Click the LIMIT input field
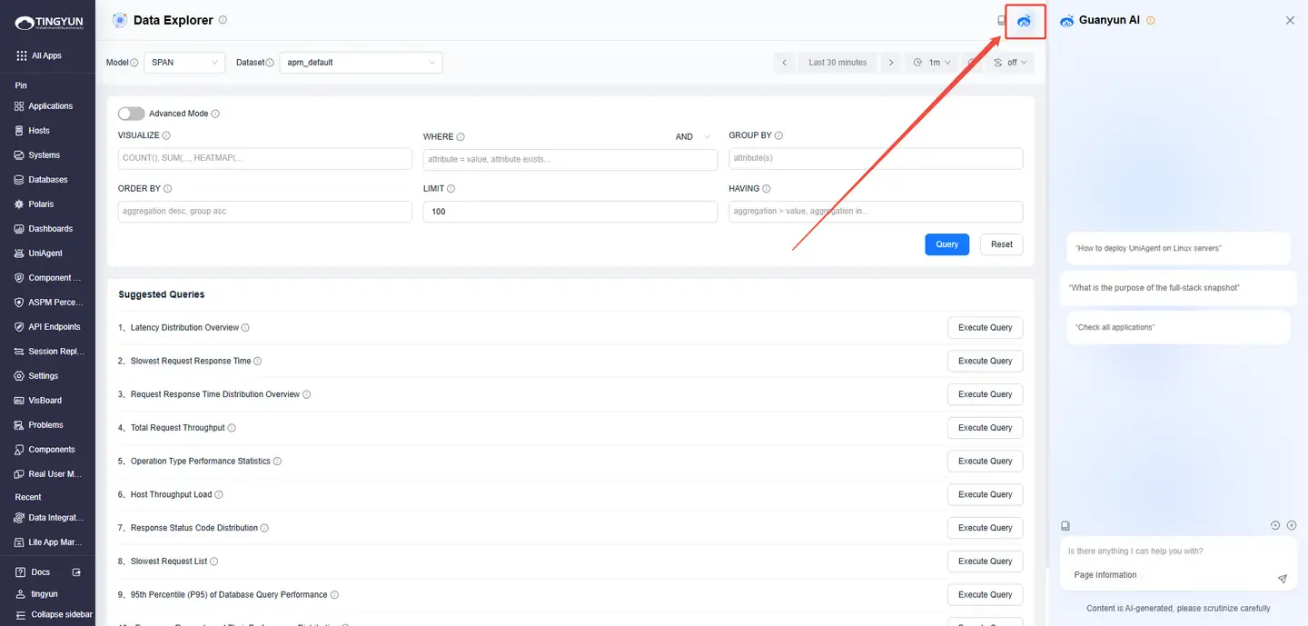The height and width of the screenshot is (626, 1308). coord(570,212)
